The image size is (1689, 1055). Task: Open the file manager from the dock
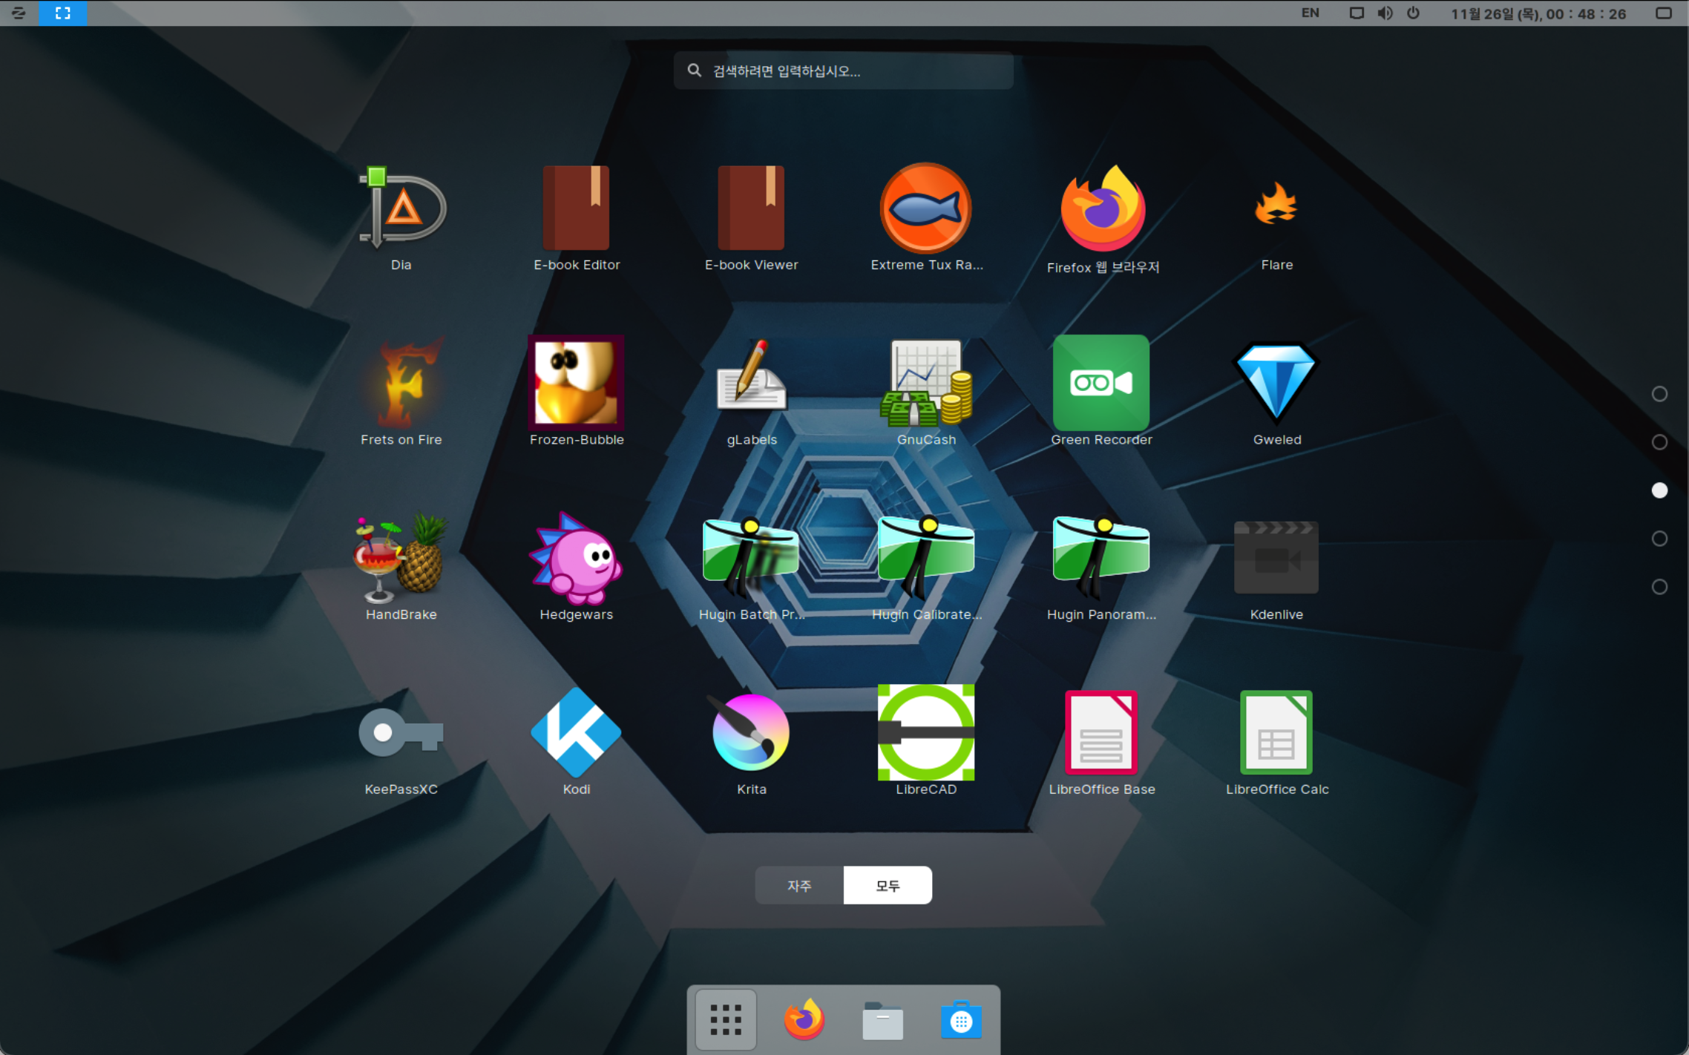[883, 1020]
